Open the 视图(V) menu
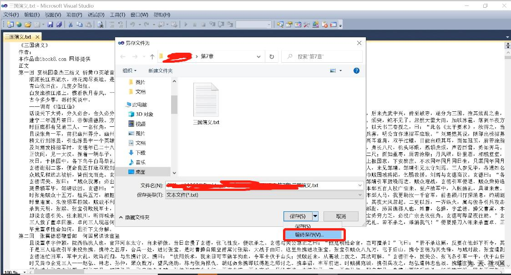 coord(53,15)
